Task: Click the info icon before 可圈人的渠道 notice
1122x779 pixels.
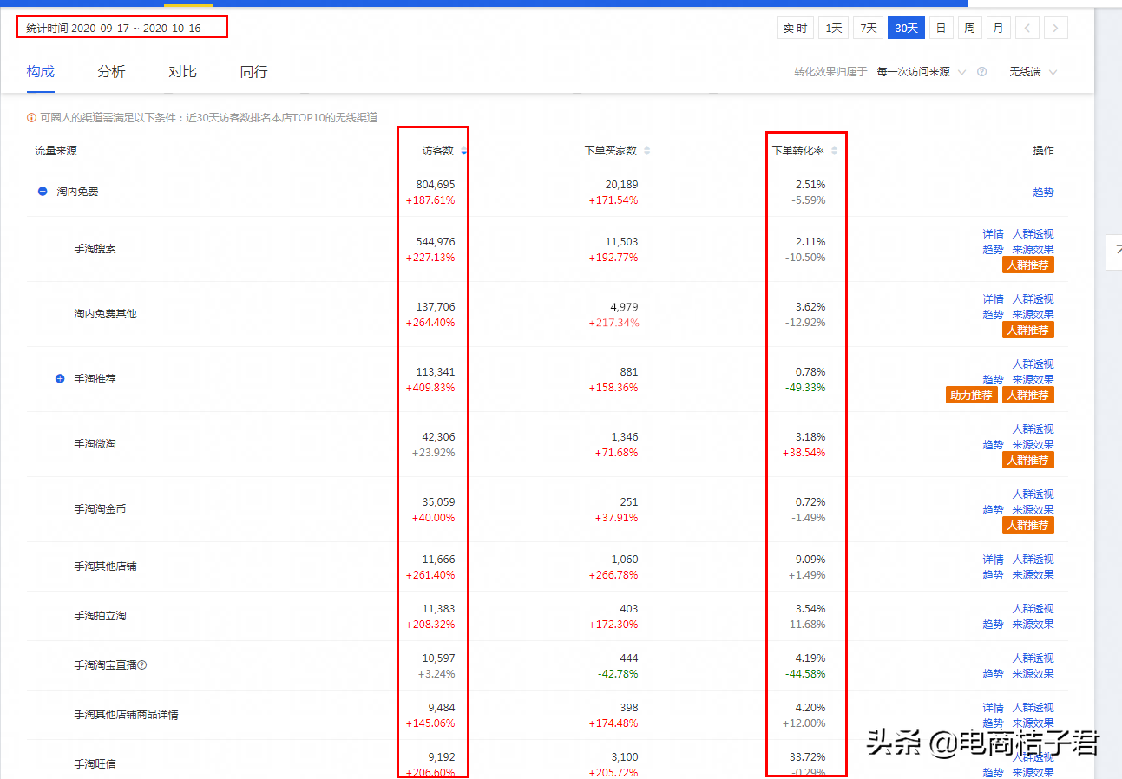Action: [x=32, y=117]
